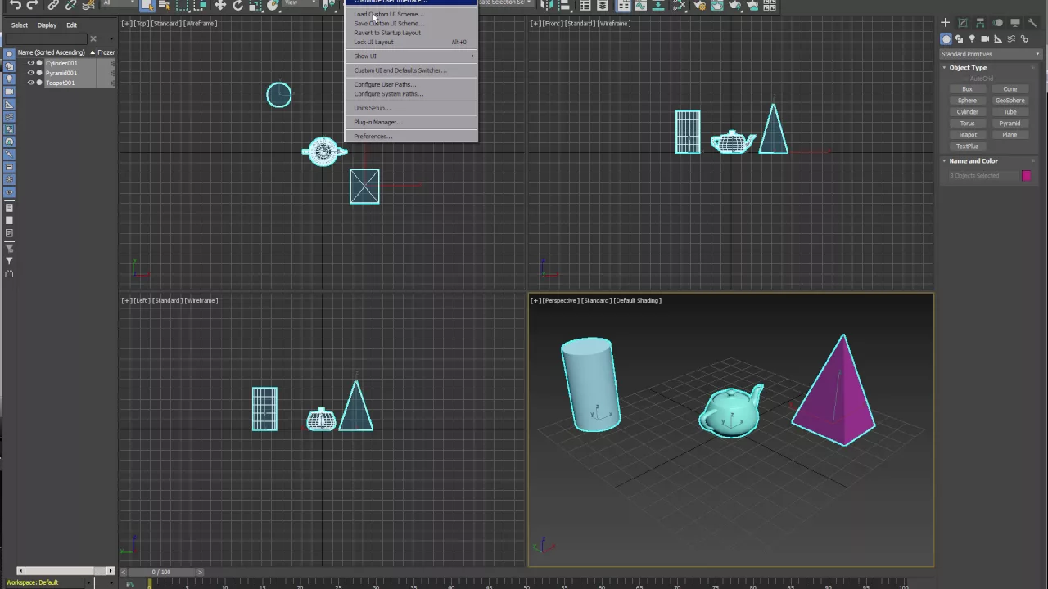Open Units Setup menu entry

coord(372,108)
